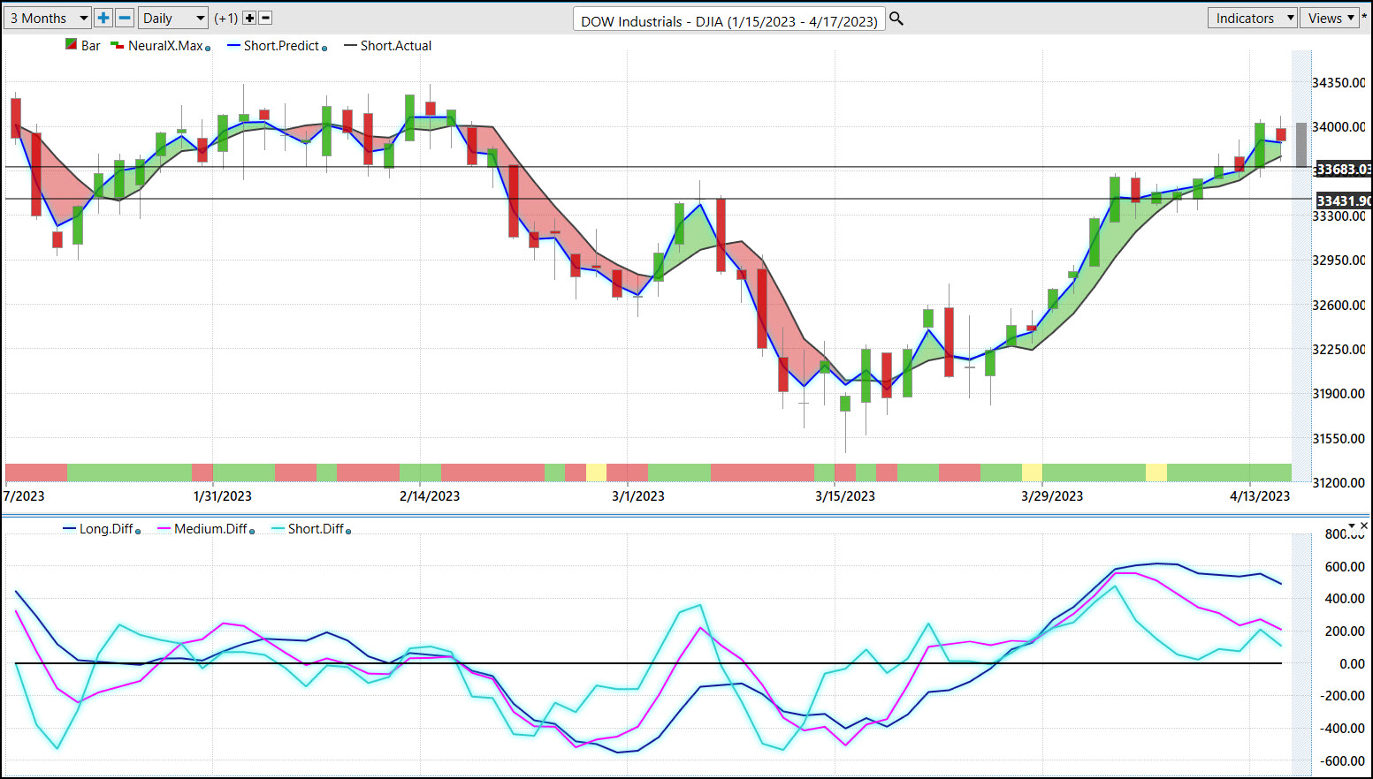Click the blue minus zoom-out button

point(125,18)
